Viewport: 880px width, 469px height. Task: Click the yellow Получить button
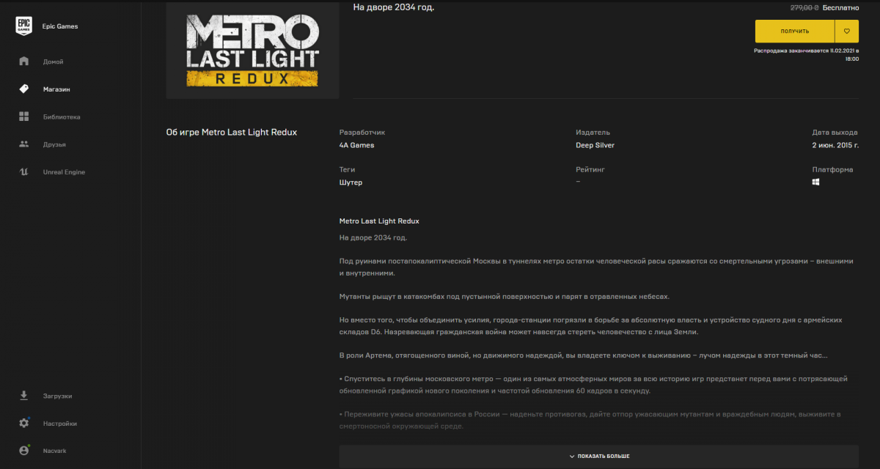pyautogui.click(x=795, y=32)
